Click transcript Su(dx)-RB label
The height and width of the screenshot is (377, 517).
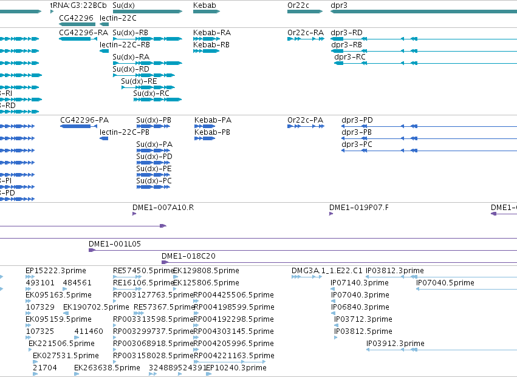130,33
